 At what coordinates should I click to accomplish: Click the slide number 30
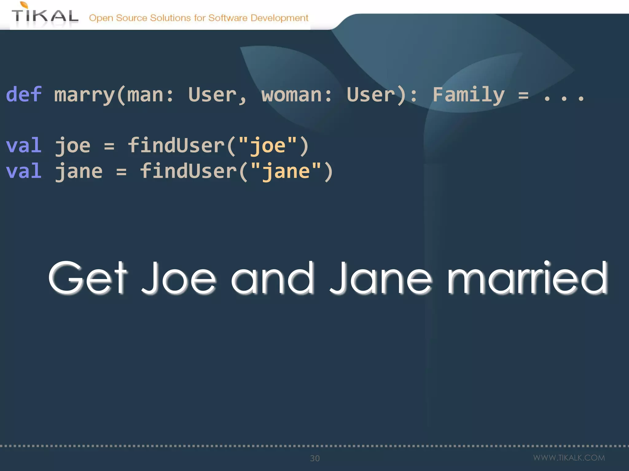coord(315,458)
